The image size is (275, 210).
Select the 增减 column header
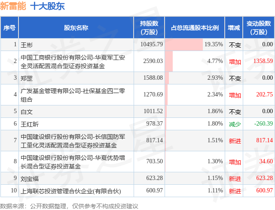[234, 28]
